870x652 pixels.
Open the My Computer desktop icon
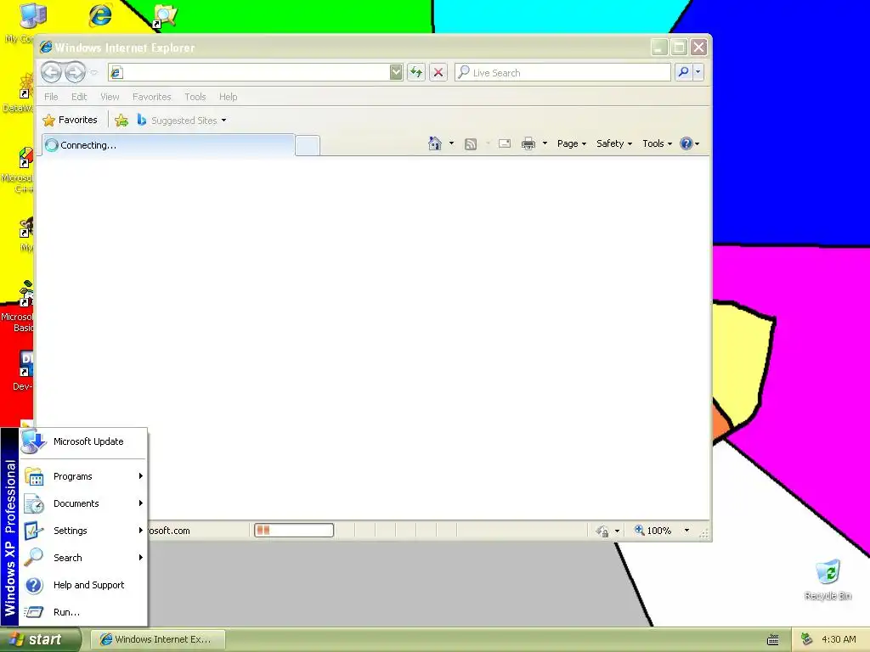point(33,15)
